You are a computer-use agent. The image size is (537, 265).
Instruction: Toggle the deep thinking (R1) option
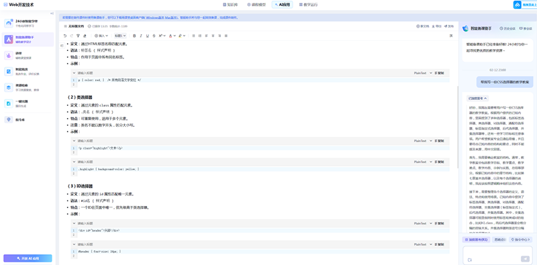pos(476,240)
